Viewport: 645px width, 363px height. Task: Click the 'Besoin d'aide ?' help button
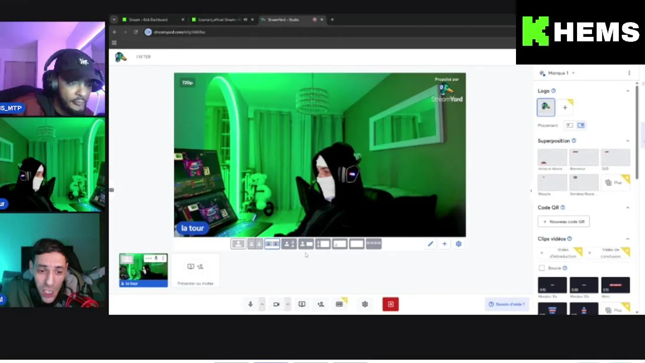[x=506, y=305]
